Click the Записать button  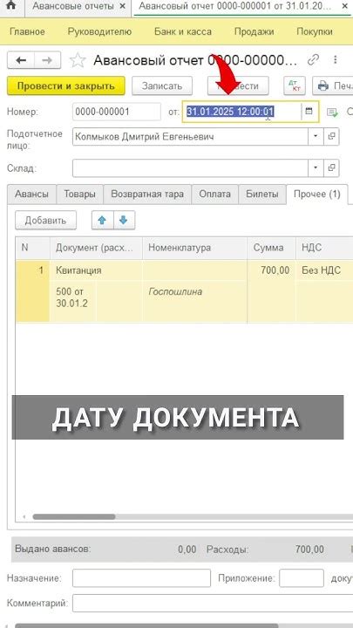pyautogui.click(x=162, y=85)
